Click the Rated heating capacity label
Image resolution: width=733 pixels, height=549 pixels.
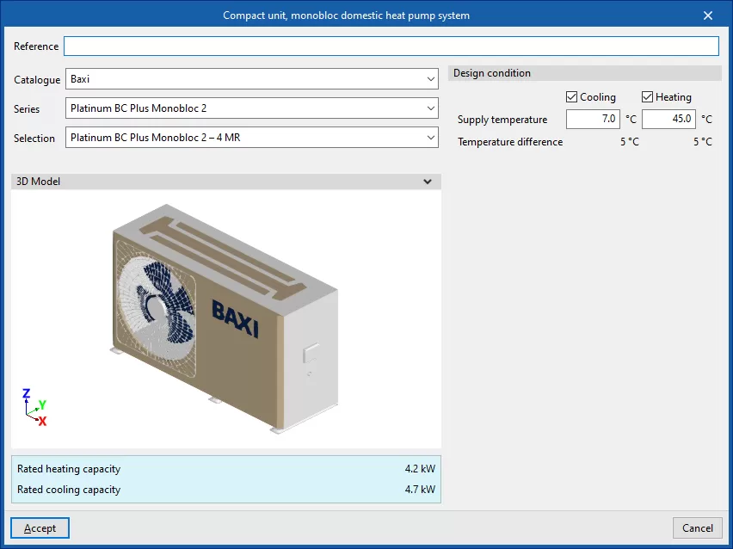pos(69,469)
